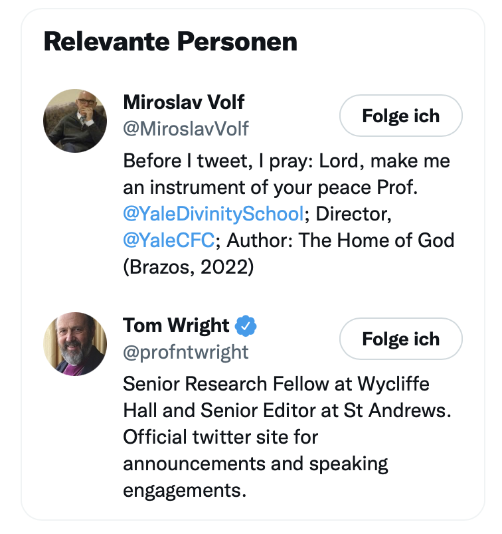The height and width of the screenshot is (534, 502).
Task: Click Miroslav Volf's profile picture
Action: pyautogui.click(x=75, y=122)
